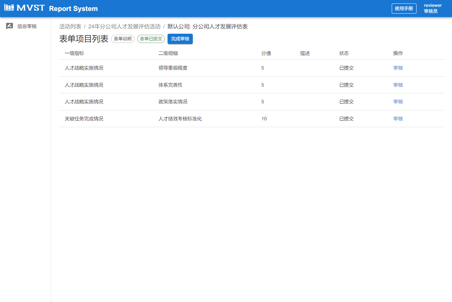This screenshot has height=302, width=452.
Task: Click 审核 for 领导重视程度 row
Action: pyautogui.click(x=398, y=68)
